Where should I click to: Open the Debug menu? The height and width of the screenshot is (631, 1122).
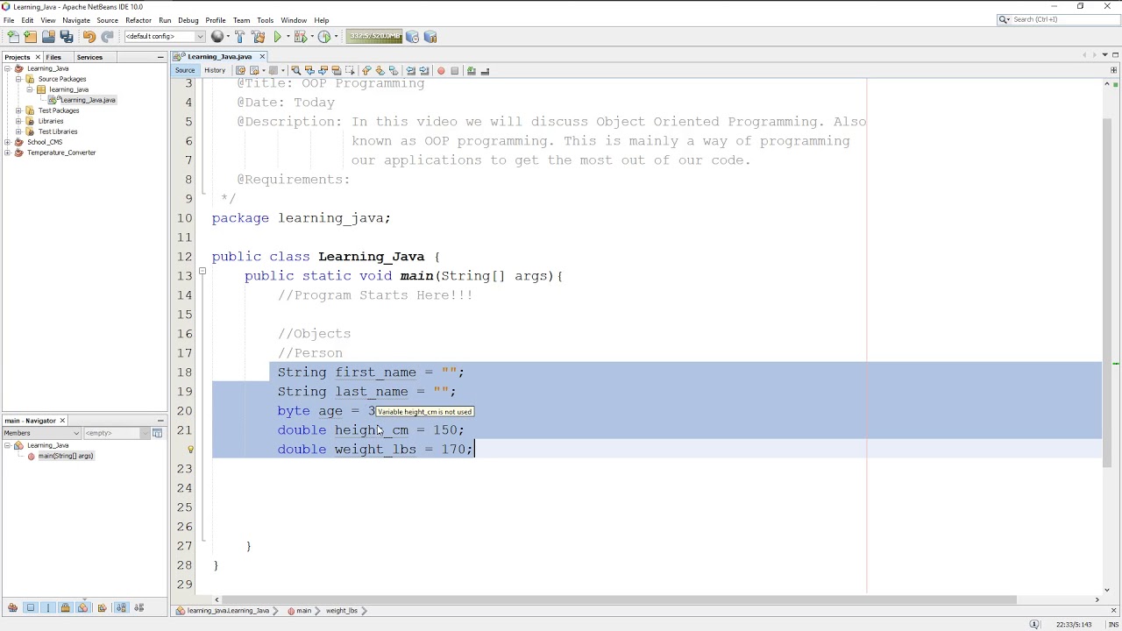pyautogui.click(x=188, y=20)
